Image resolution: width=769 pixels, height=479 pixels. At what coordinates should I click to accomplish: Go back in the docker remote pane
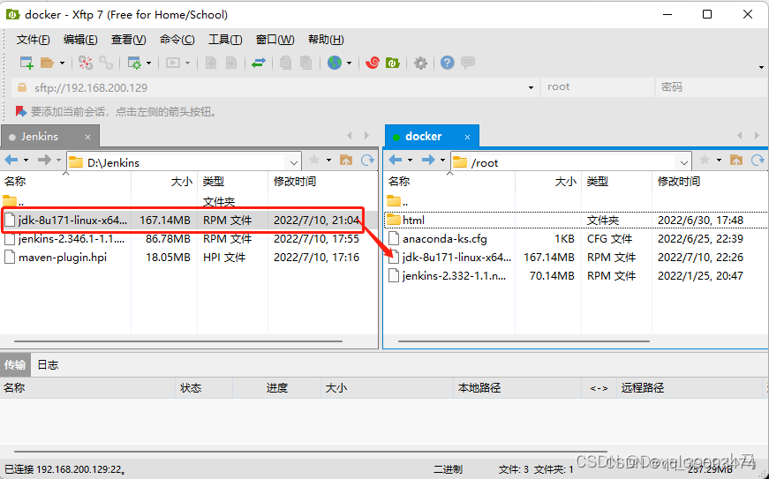click(396, 161)
